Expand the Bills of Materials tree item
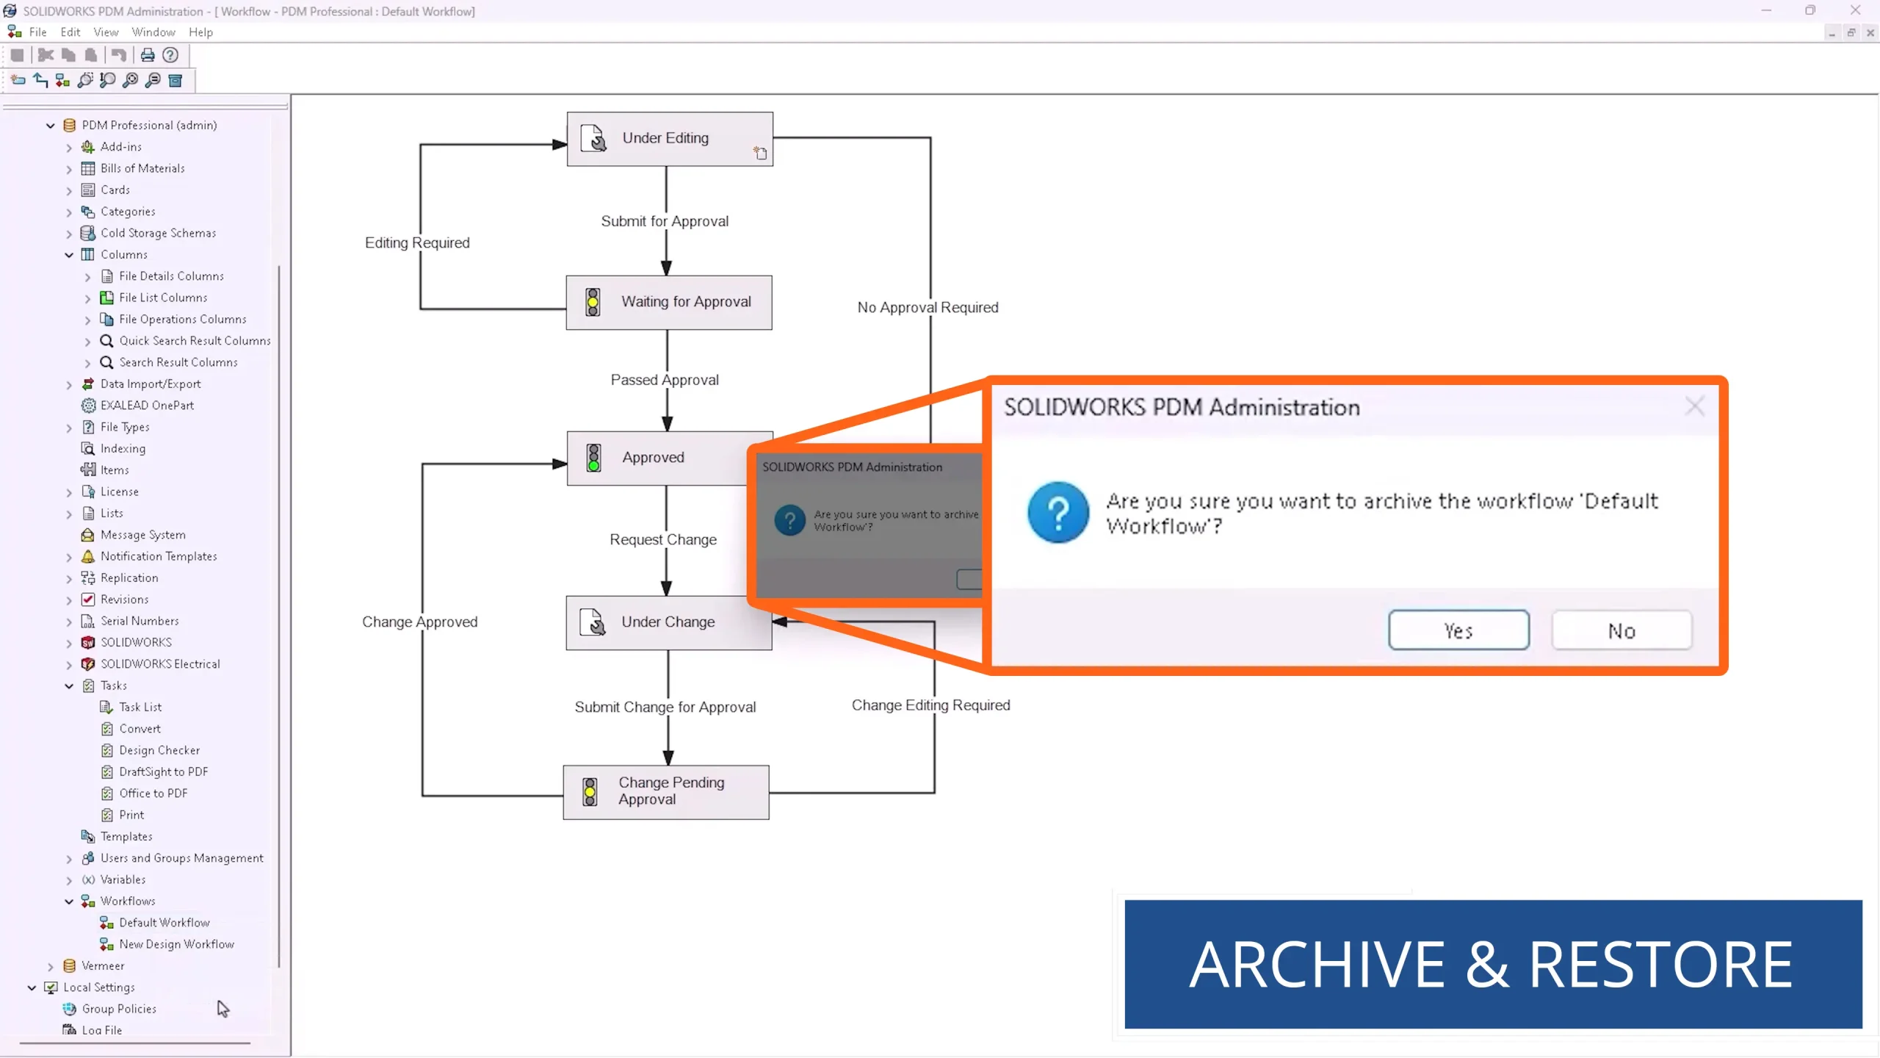The height and width of the screenshot is (1058, 1880). 68,168
